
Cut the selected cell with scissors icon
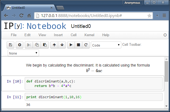point(29,45)
